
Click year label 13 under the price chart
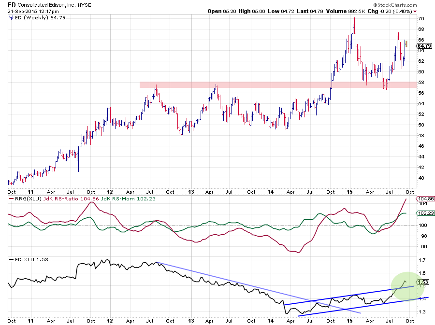[191, 192]
